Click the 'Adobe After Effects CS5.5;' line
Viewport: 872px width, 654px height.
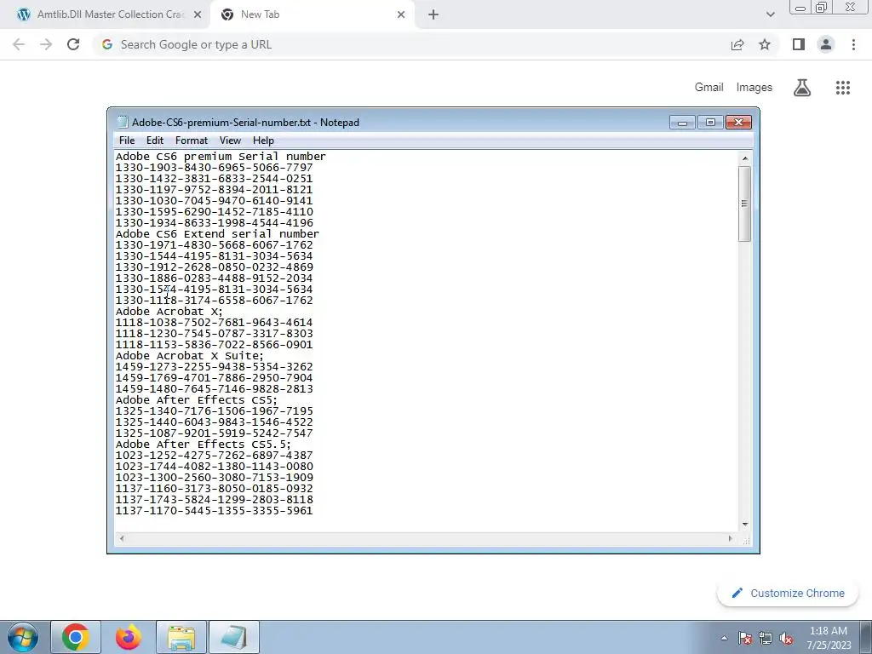pyautogui.click(x=203, y=445)
